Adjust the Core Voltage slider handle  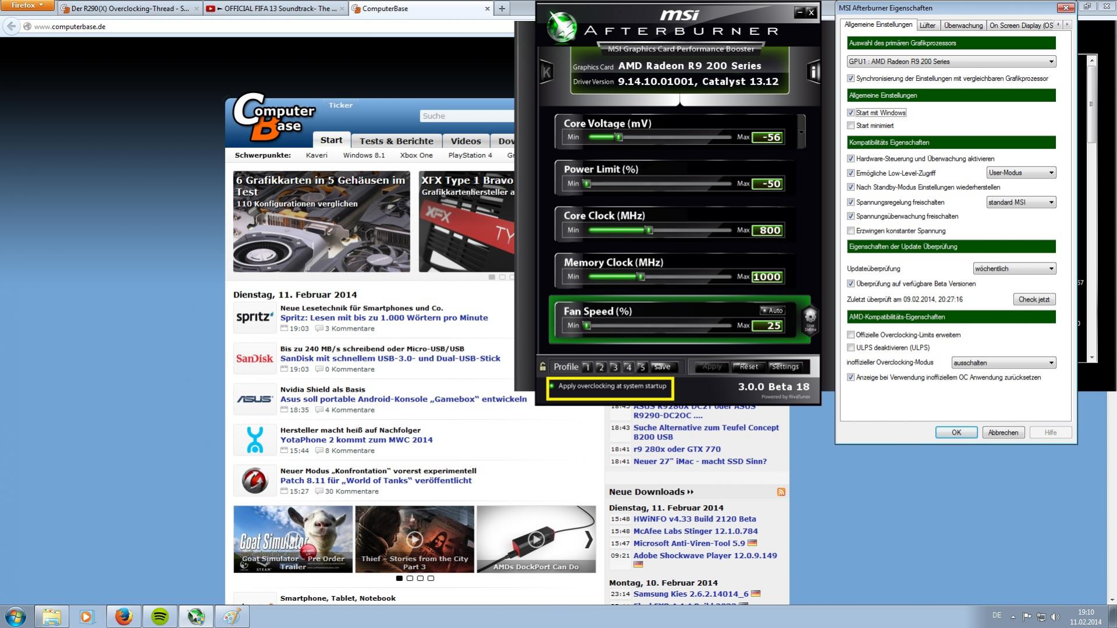[x=619, y=137]
